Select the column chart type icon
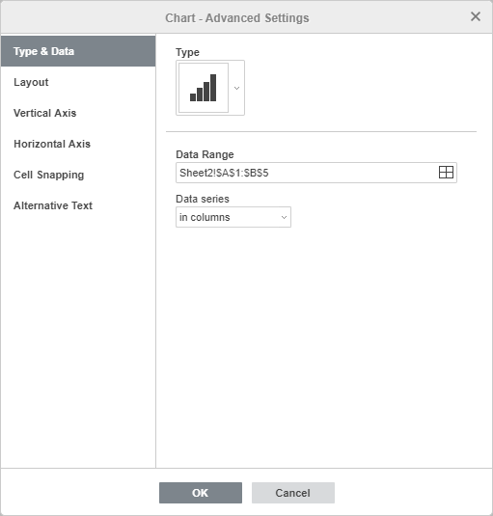This screenshot has height=516, width=493. (x=204, y=88)
